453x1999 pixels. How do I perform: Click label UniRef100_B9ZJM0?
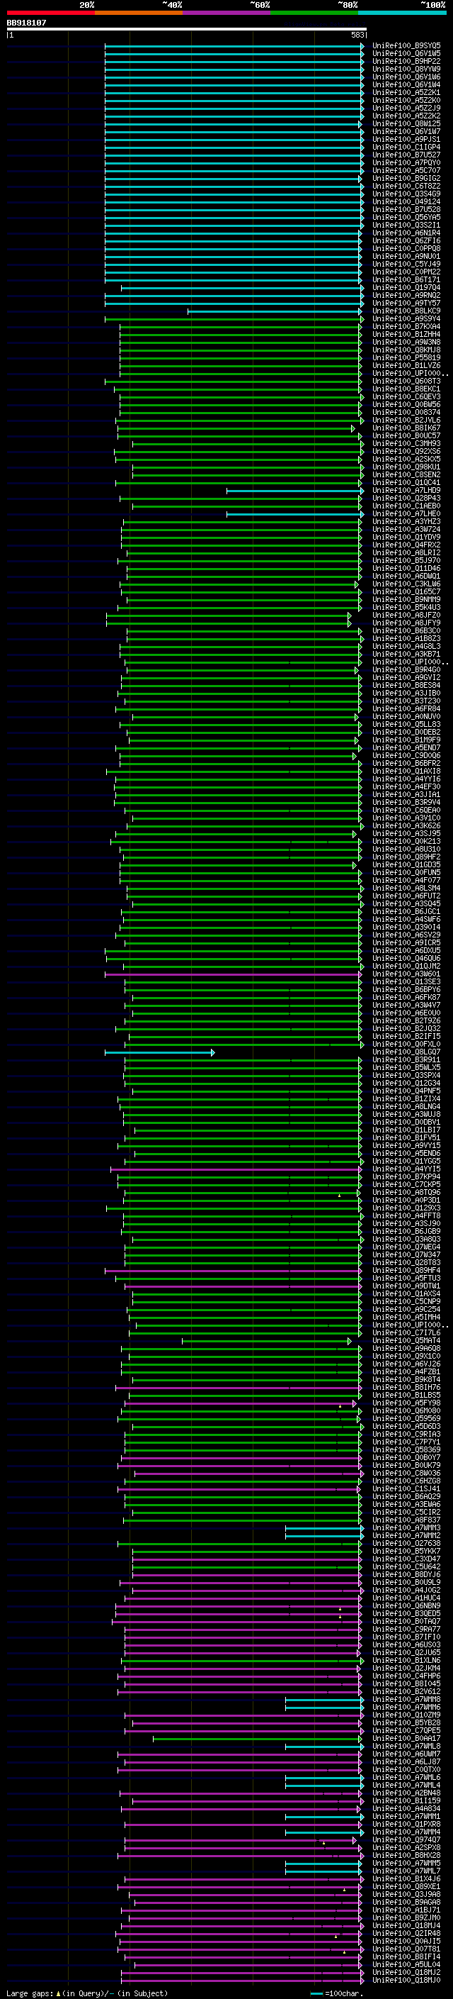(x=406, y=1917)
